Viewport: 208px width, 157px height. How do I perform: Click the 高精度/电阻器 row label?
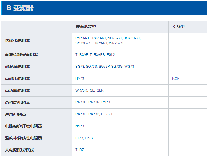pos(18,102)
